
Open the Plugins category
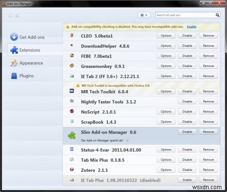tap(35, 76)
